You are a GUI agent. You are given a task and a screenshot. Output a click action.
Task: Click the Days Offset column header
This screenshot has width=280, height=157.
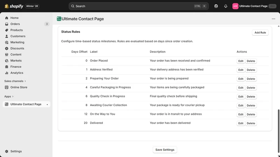pos(79,52)
